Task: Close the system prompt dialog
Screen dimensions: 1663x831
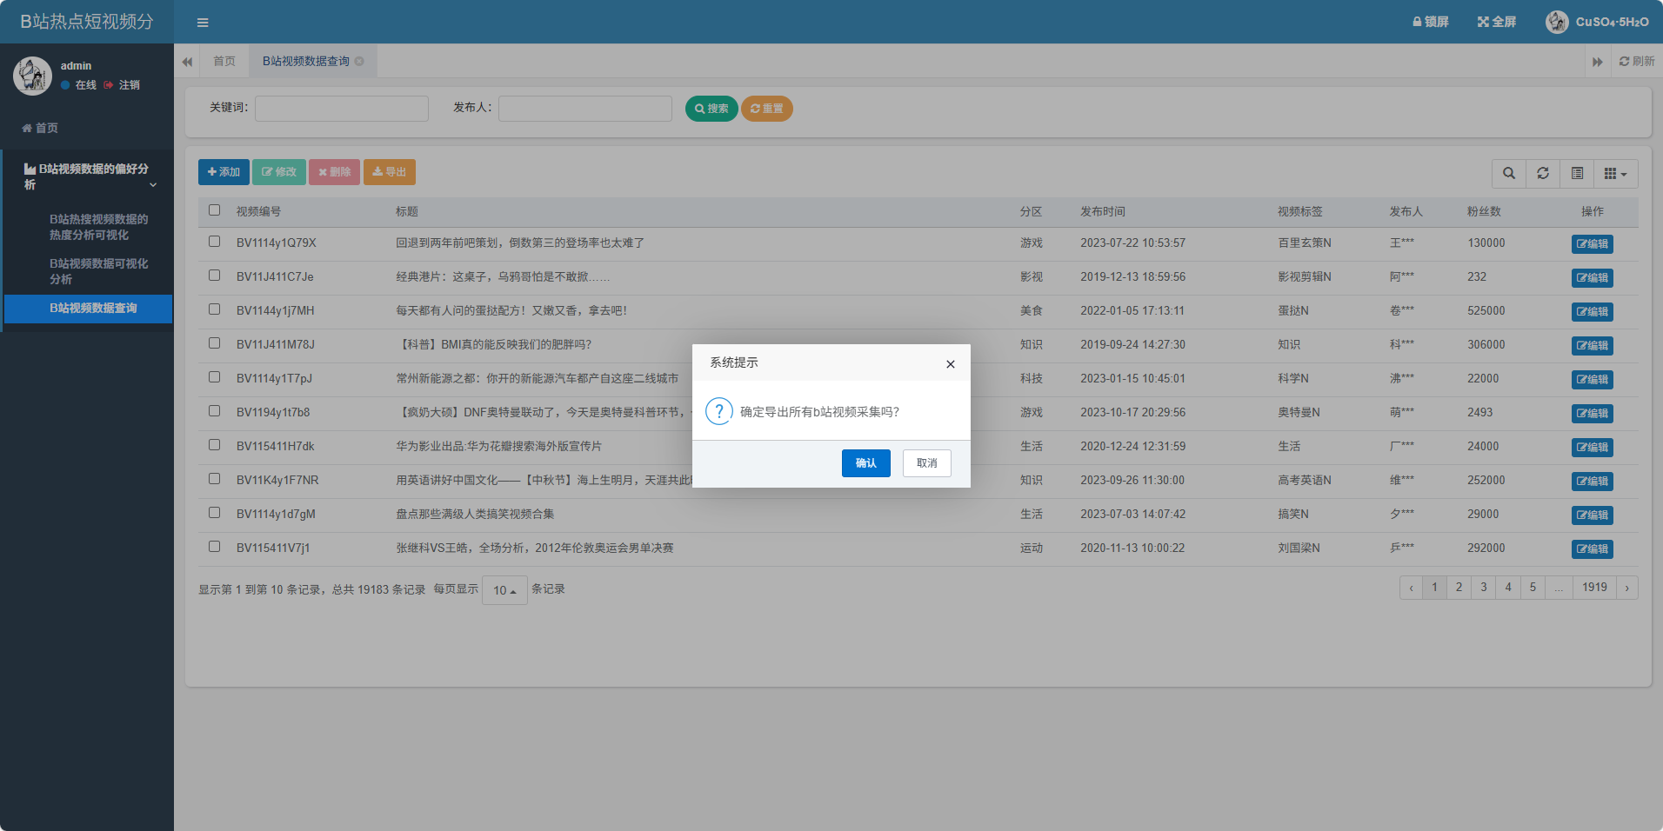Action: tap(951, 364)
